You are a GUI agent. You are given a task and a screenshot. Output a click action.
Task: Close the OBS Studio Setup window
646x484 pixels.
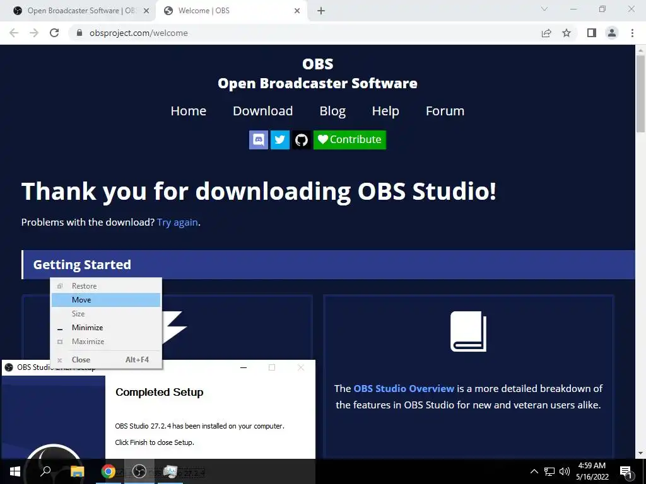301,367
